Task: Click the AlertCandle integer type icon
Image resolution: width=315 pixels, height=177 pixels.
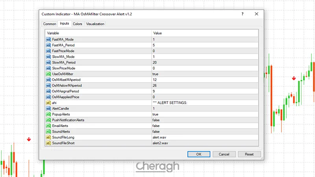Action: coord(48,109)
